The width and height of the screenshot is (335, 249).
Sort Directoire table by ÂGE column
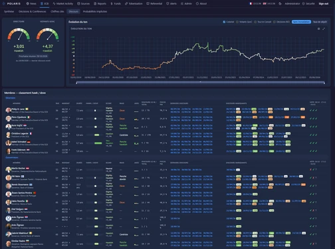click(x=57, y=103)
